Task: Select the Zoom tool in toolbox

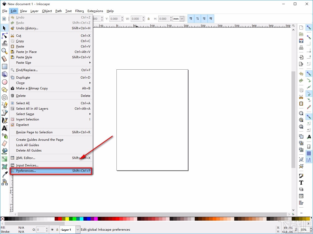Action: [x=4, y=51]
